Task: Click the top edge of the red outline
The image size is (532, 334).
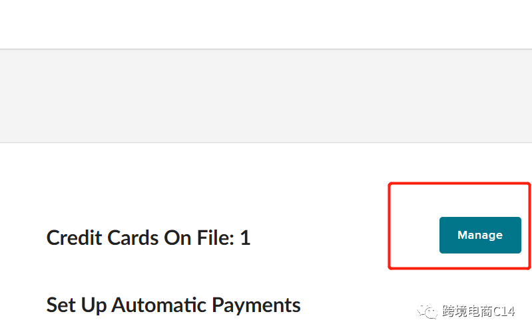Action: pyautogui.click(x=459, y=184)
